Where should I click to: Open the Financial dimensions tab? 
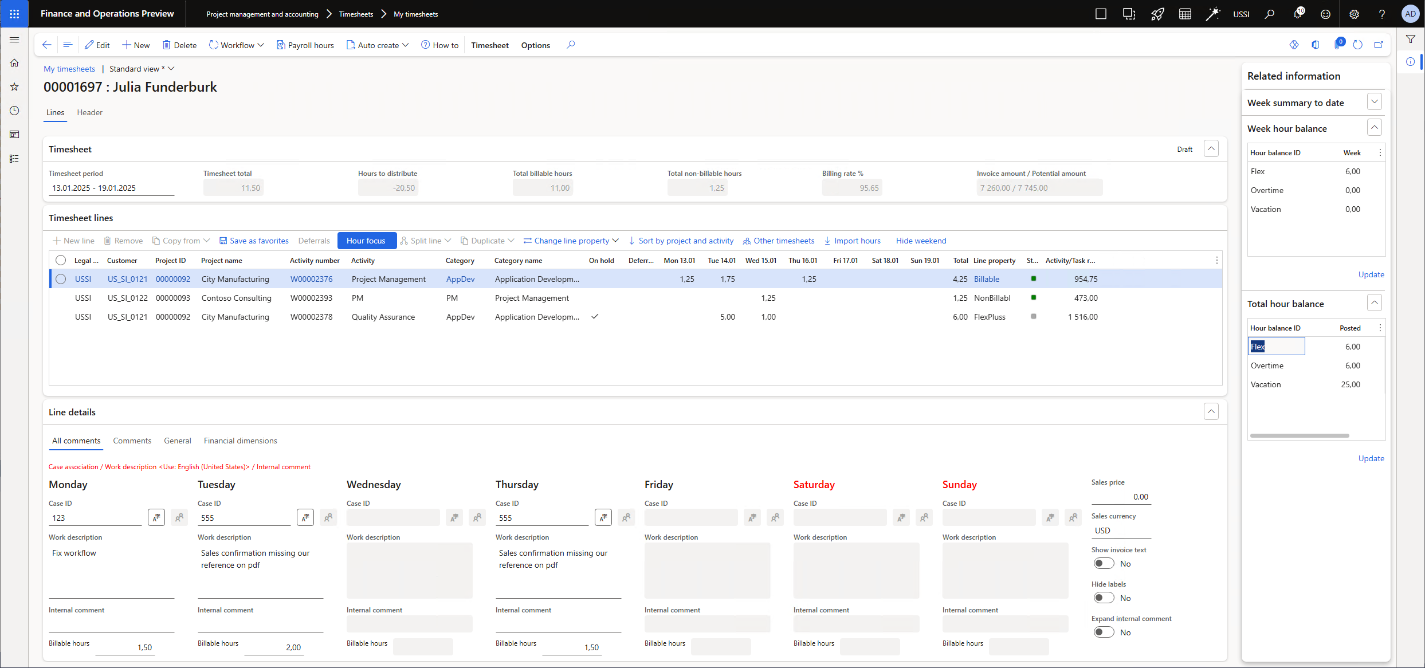[x=240, y=441]
